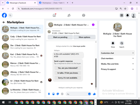
Task: Open the volume speaker tray icon
Action: point(122,102)
